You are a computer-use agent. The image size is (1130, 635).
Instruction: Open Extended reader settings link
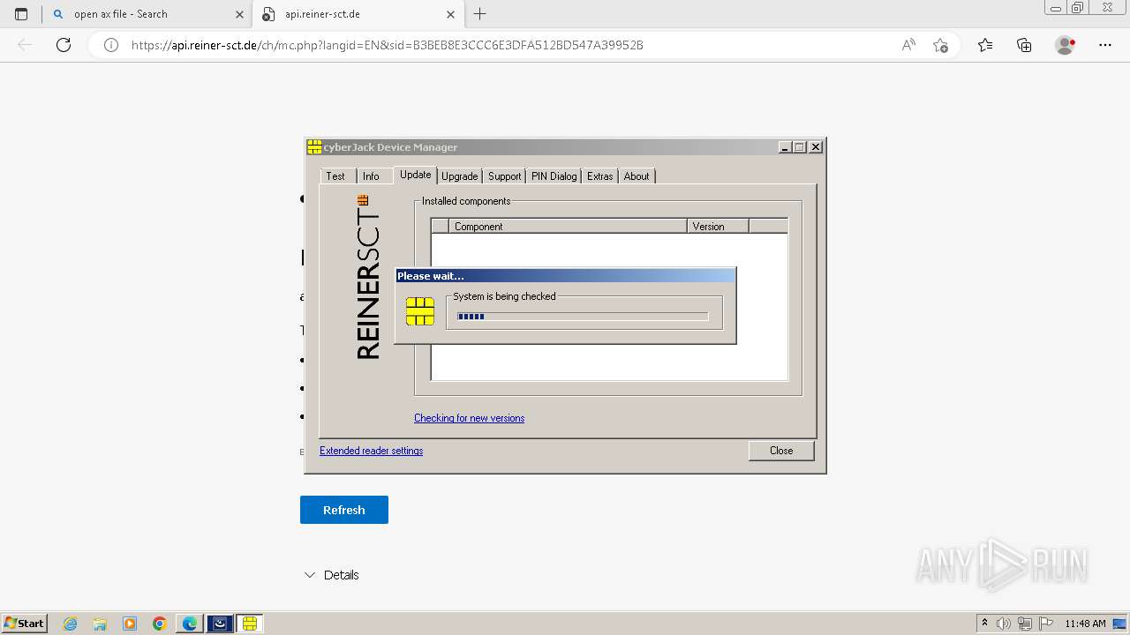[x=371, y=451]
